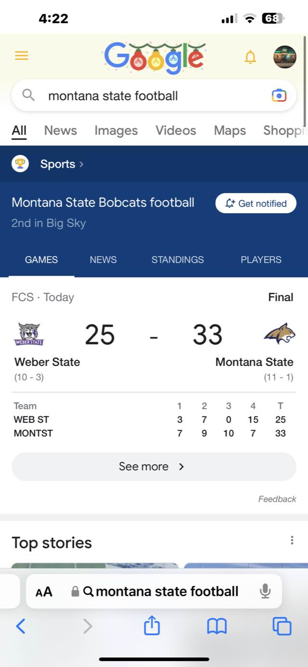Expand game details with See more
The width and height of the screenshot is (308, 667).
click(154, 467)
